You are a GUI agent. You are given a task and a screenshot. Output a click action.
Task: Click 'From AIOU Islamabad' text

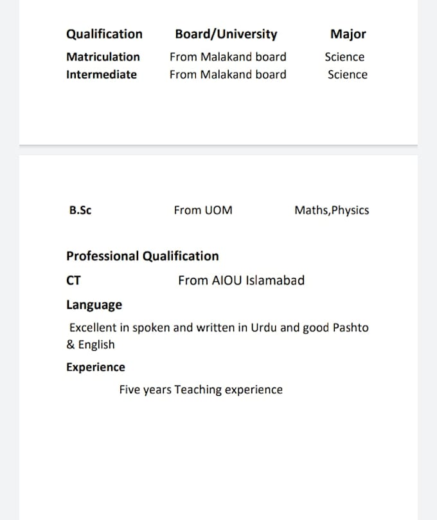pyautogui.click(x=242, y=281)
